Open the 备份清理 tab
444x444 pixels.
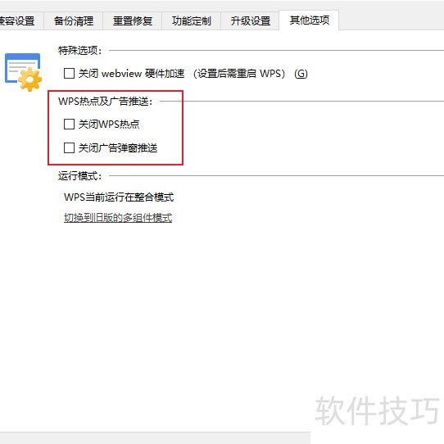(74, 20)
